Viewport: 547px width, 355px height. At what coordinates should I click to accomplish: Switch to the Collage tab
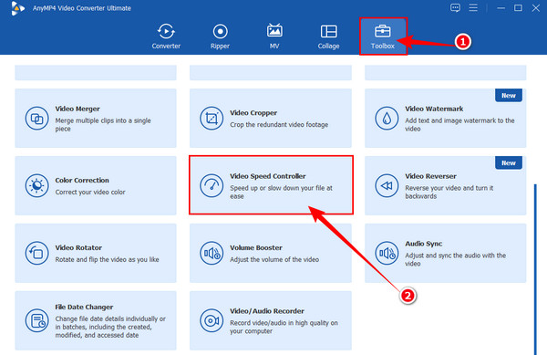(x=328, y=37)
